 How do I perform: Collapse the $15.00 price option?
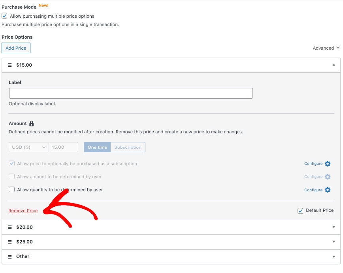(334, 65)
